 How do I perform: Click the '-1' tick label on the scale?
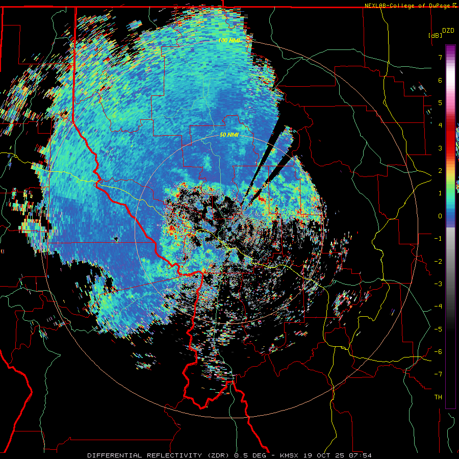click(x=438, y=239)
